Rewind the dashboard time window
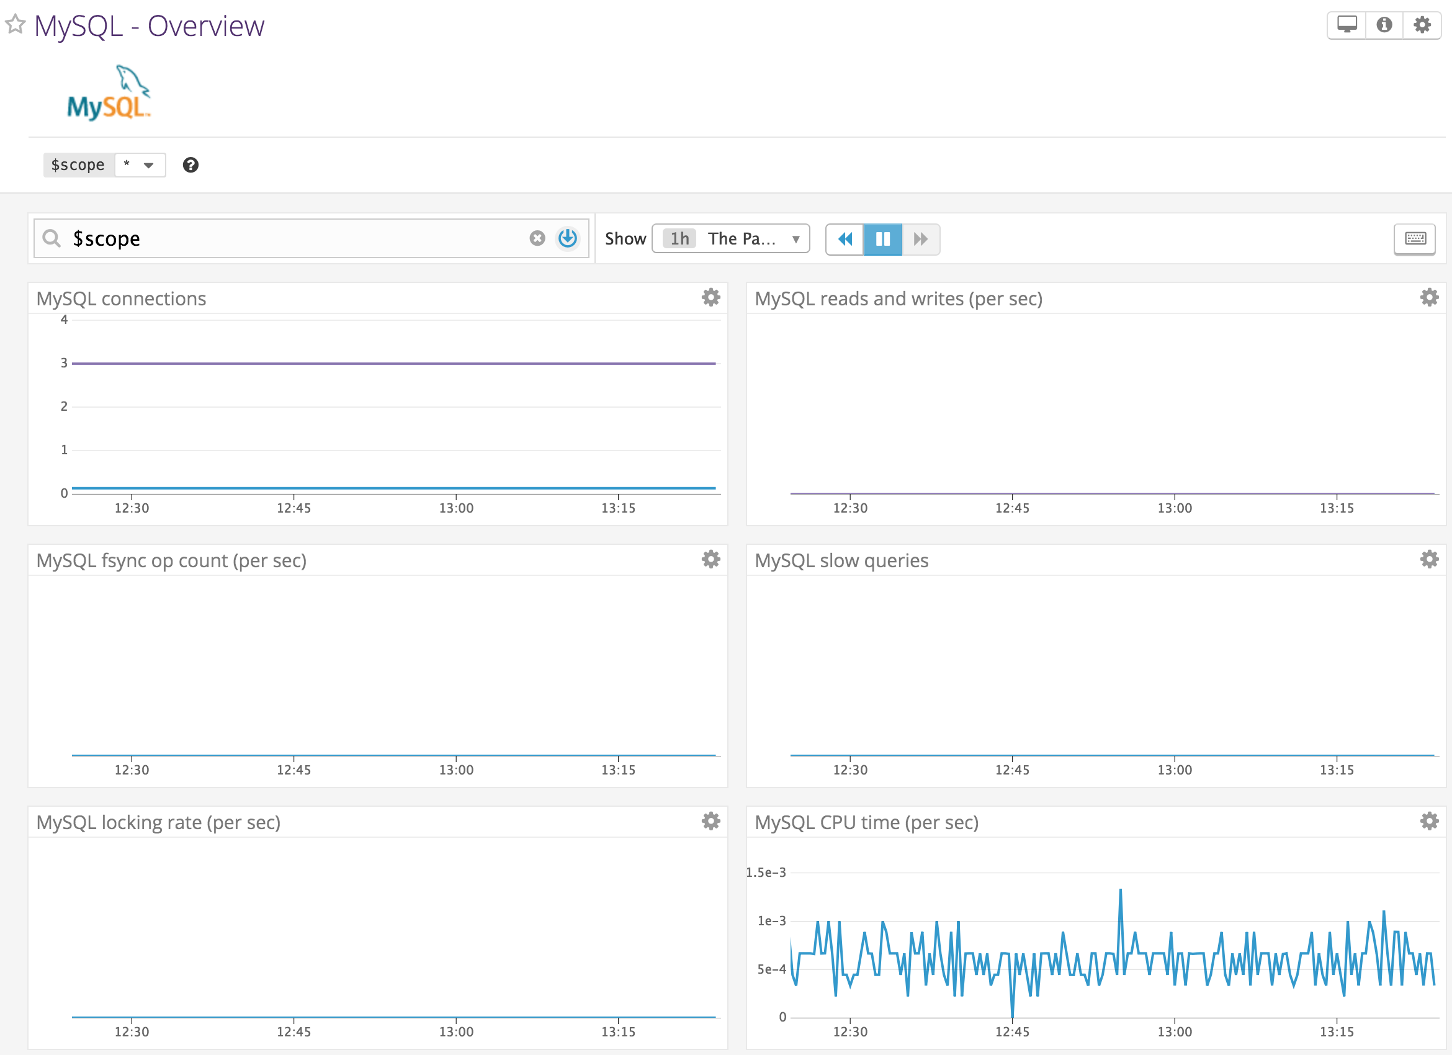The height and width of the screenshot is (1055, 1452). 845,239
